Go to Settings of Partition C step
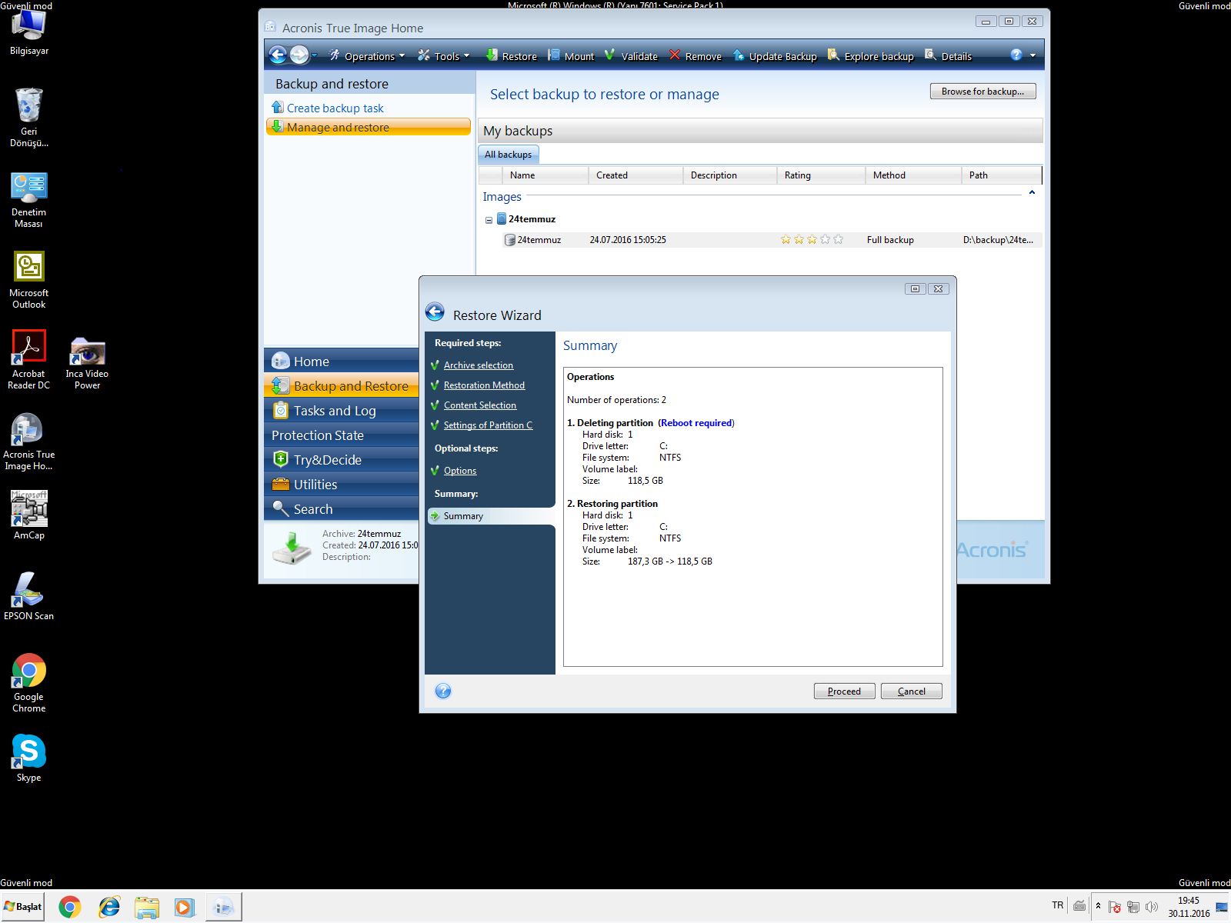This screenshot has width=1231, height=923. tap(488, 425)
